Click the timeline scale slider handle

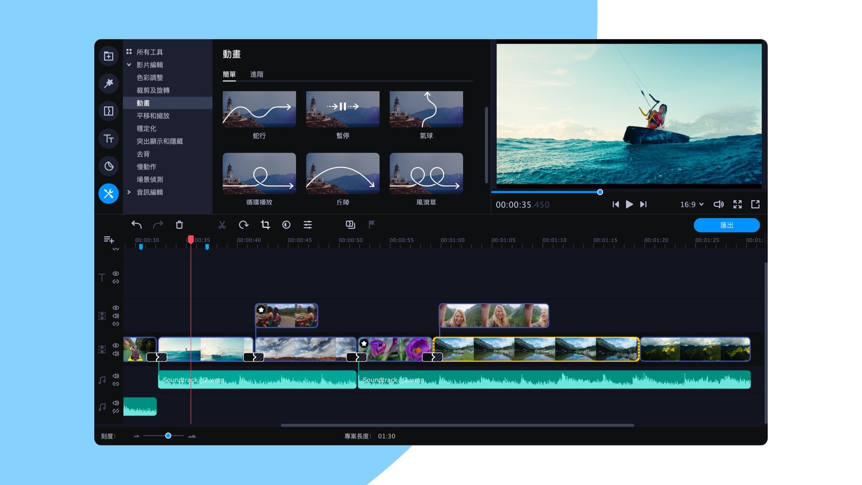tap(168, 436)
